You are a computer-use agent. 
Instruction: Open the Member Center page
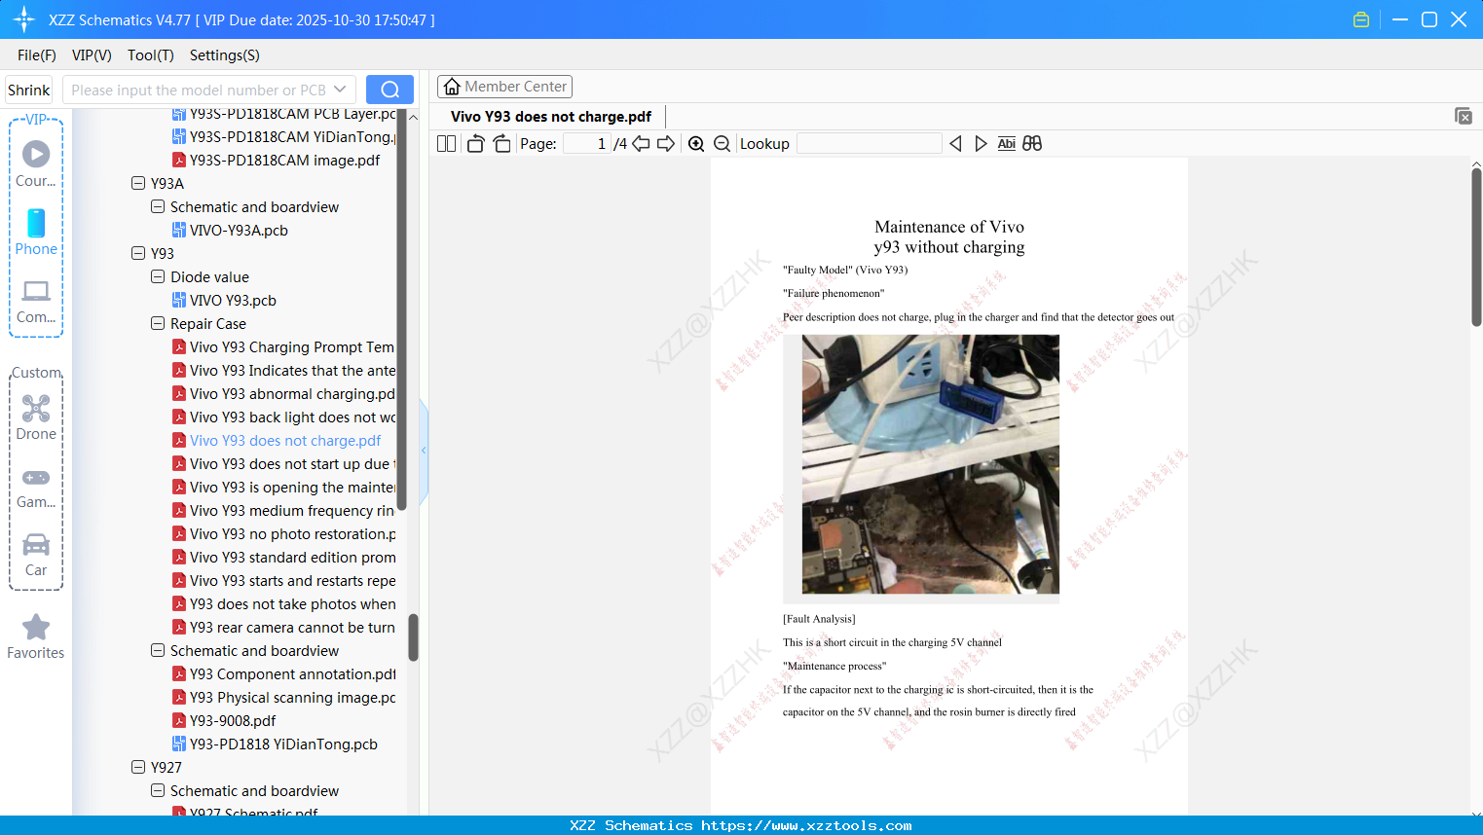point(505,87)
